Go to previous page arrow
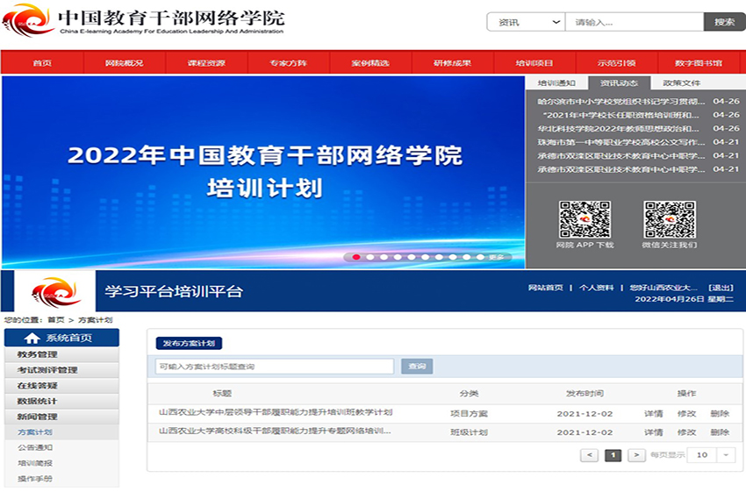 tap(590, 455)
